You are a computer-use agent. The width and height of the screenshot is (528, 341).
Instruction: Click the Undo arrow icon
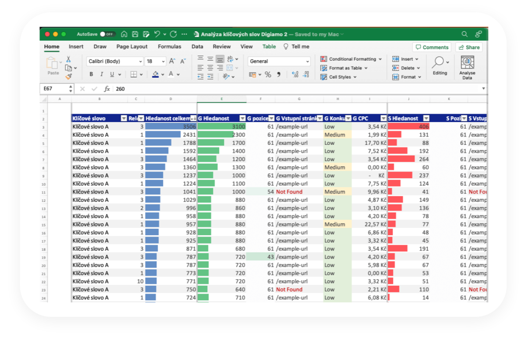157,34
